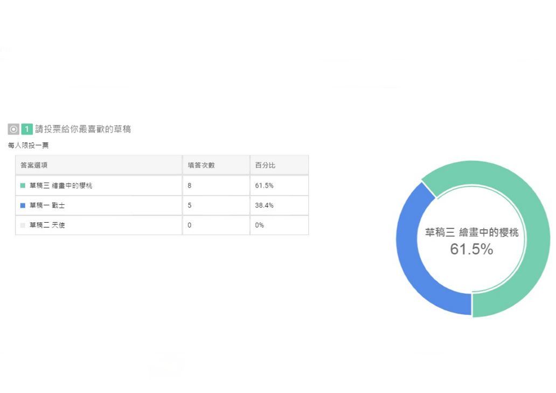Image resolution: width=556 pixels, height=393 pixels.
Task: Click the 草稿一 戰士 row label
Action: click(x=47, y=205)
